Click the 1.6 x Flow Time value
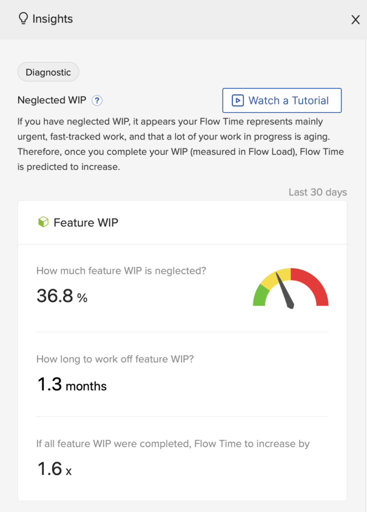 pos(54,469)
